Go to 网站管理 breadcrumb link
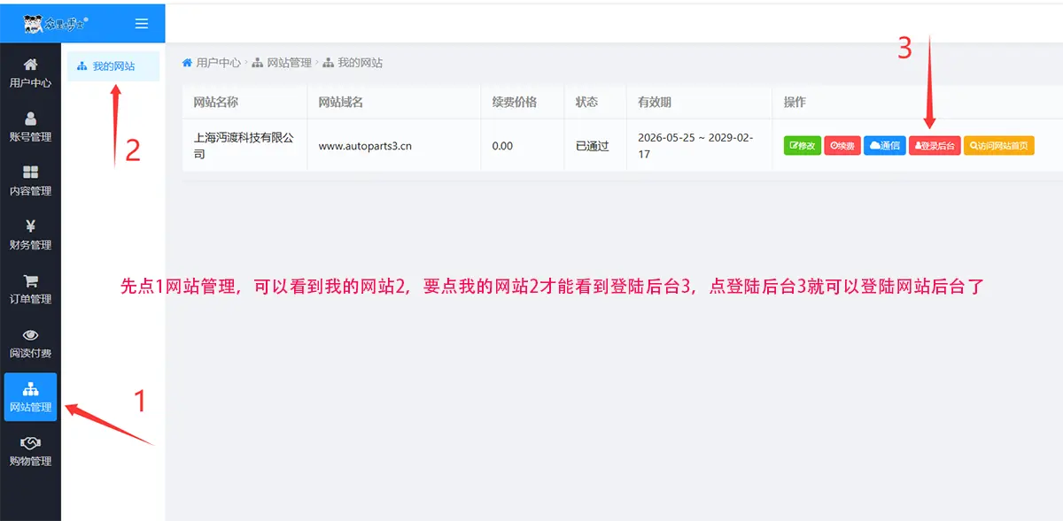1063x521 pixels. pyautogui.click(x=282, y=63)
